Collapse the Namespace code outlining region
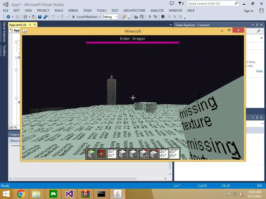266x199 pixels. tap(16, 58)
